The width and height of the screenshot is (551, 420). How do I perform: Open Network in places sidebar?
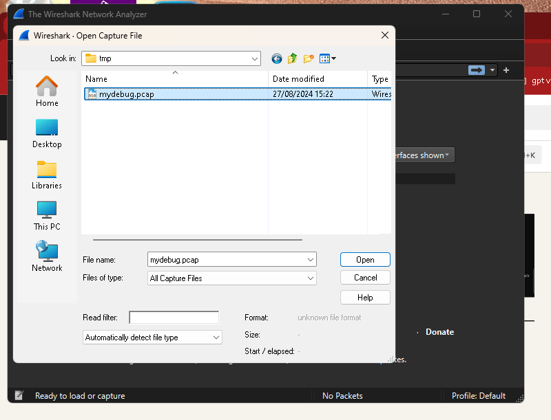pyautogui.click(x=47, y=256)
